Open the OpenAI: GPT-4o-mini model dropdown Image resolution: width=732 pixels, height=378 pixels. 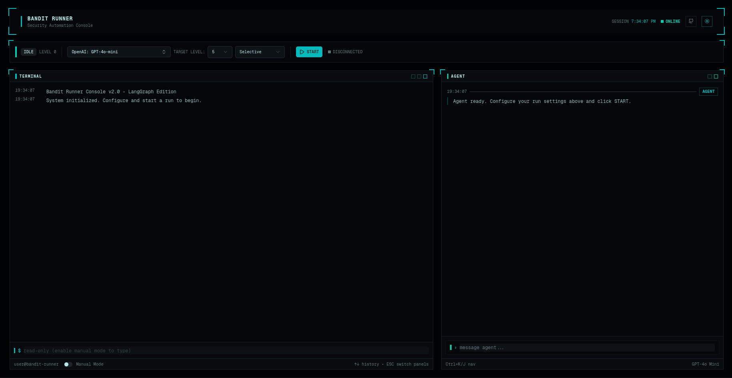click(119, 52)
